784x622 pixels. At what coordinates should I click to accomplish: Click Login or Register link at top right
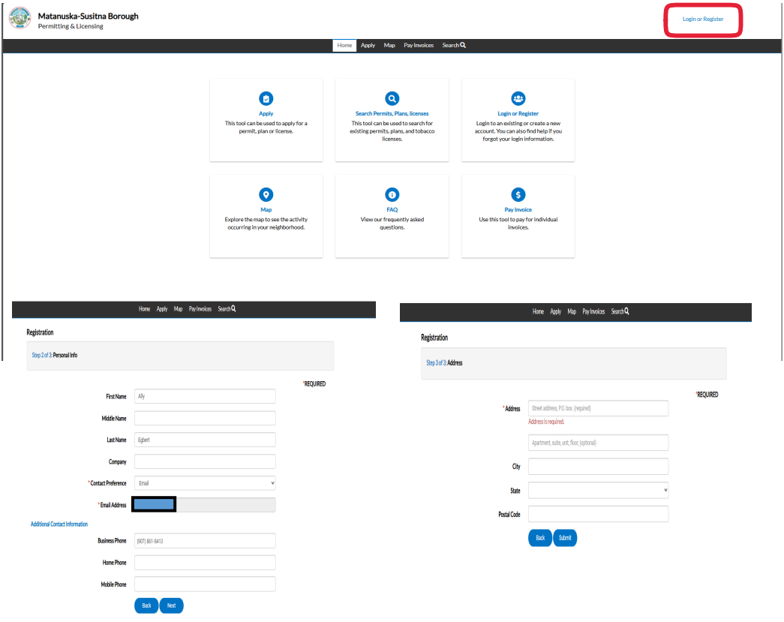(x=703, y=19)
